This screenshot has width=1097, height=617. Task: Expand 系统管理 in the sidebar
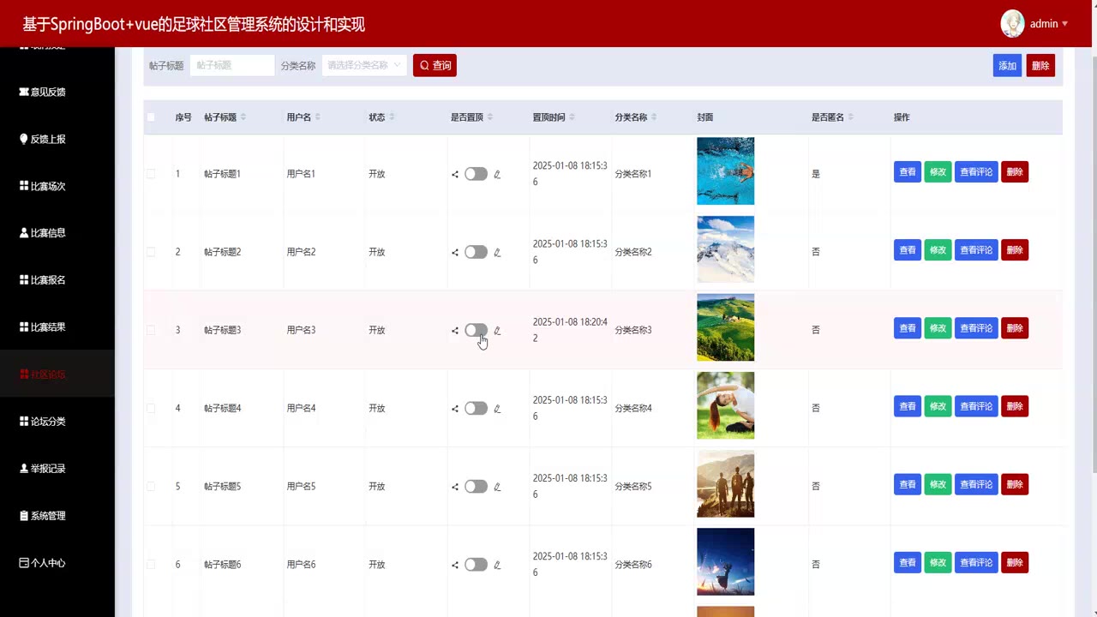coord(48,516)
